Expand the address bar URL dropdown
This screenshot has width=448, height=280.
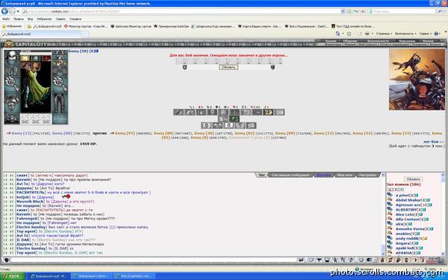click(x=343, y=11)
